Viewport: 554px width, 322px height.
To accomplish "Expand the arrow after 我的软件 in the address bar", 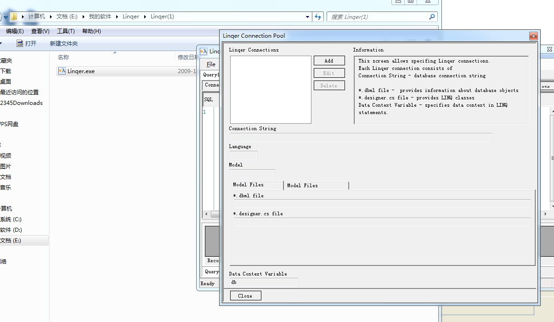I will pyautogui.click(x=117, y=17).
